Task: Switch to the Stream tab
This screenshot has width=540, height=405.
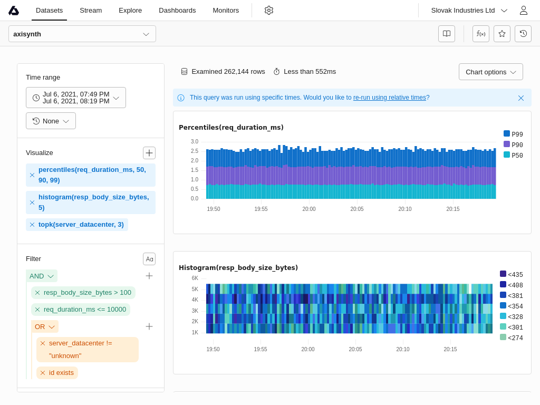Action: [x=91, y=11]
